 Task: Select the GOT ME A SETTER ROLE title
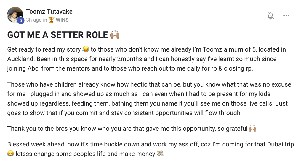click(57, 35)
